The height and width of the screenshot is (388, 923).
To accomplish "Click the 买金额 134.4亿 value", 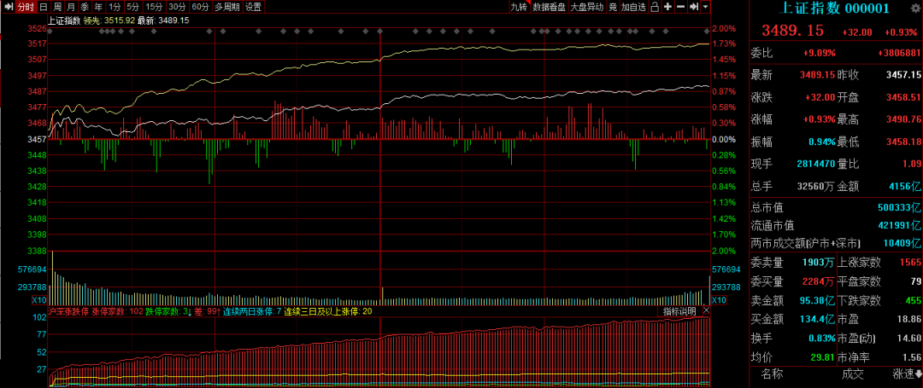I will 818,319.
